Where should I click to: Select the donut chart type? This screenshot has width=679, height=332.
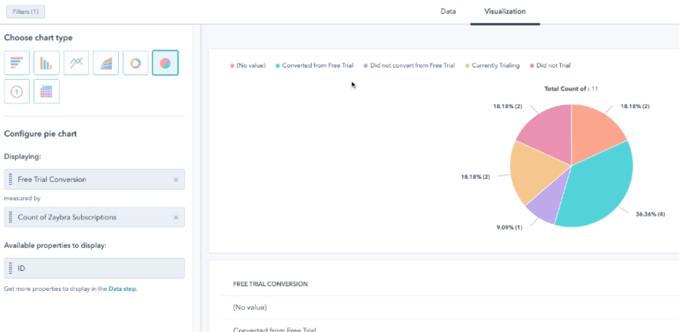(x=135, y=62)
